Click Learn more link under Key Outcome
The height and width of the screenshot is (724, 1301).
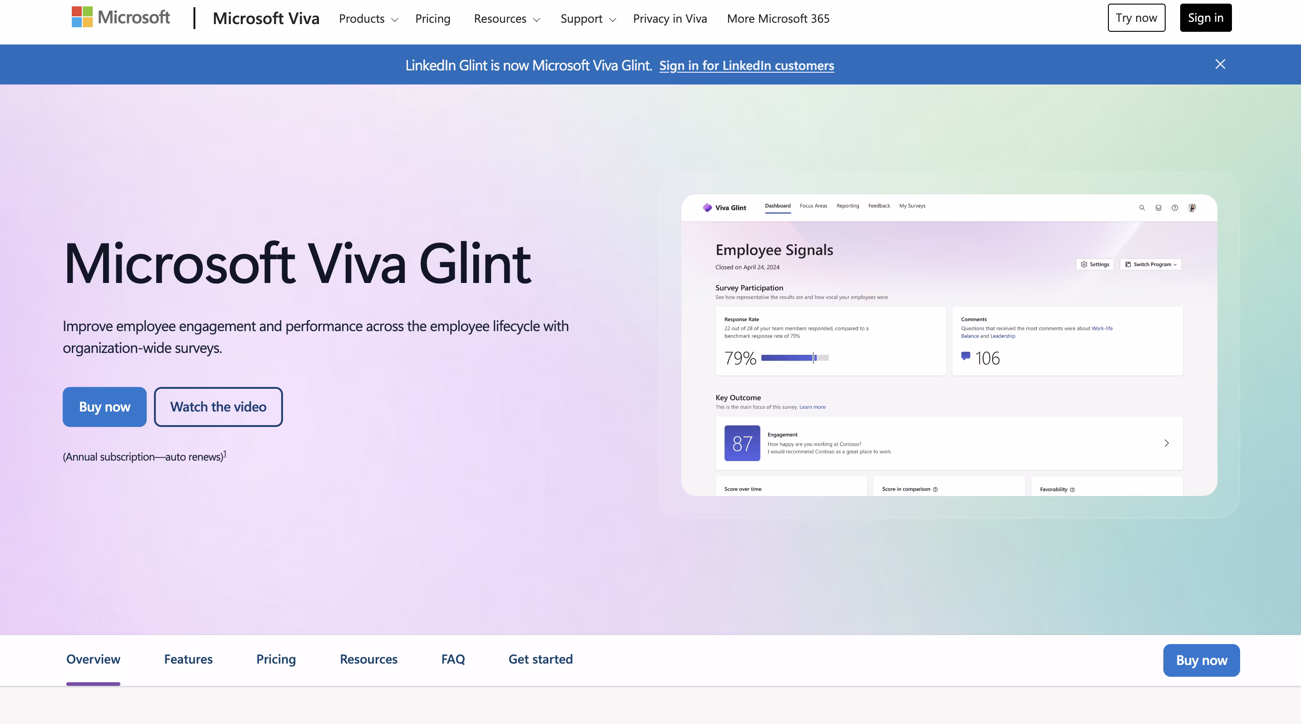click(812, 407)
